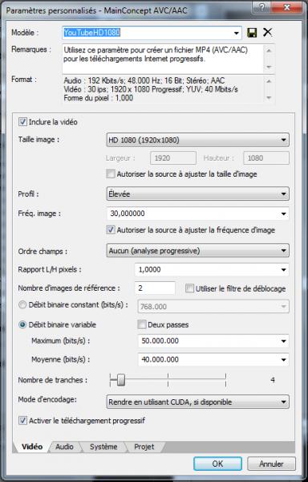Select Débit binaire variable radio button
This screenshot has height=482, width=308.
pyautogui.click(x=22, y=325)
